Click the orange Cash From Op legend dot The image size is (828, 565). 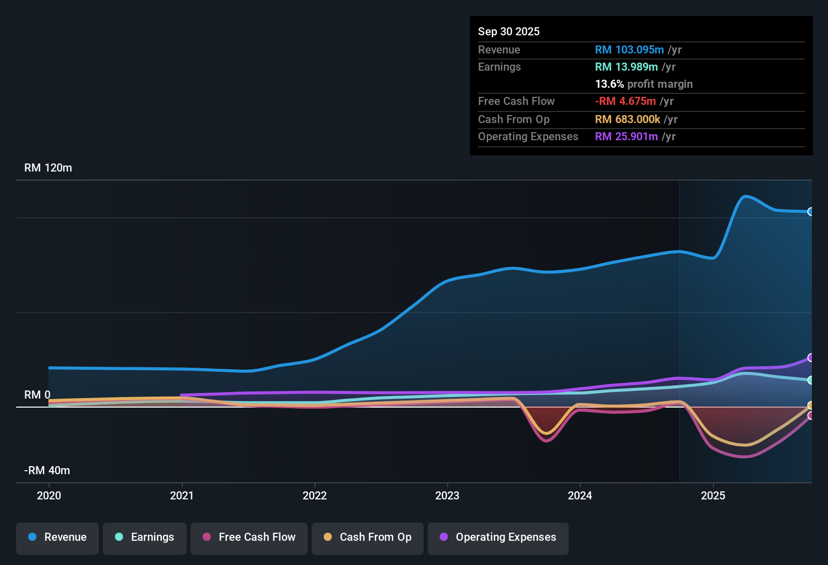[328, 537]
